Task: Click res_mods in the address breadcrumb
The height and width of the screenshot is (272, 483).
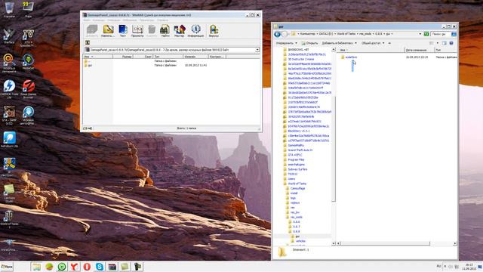Action: coord(365,34)
